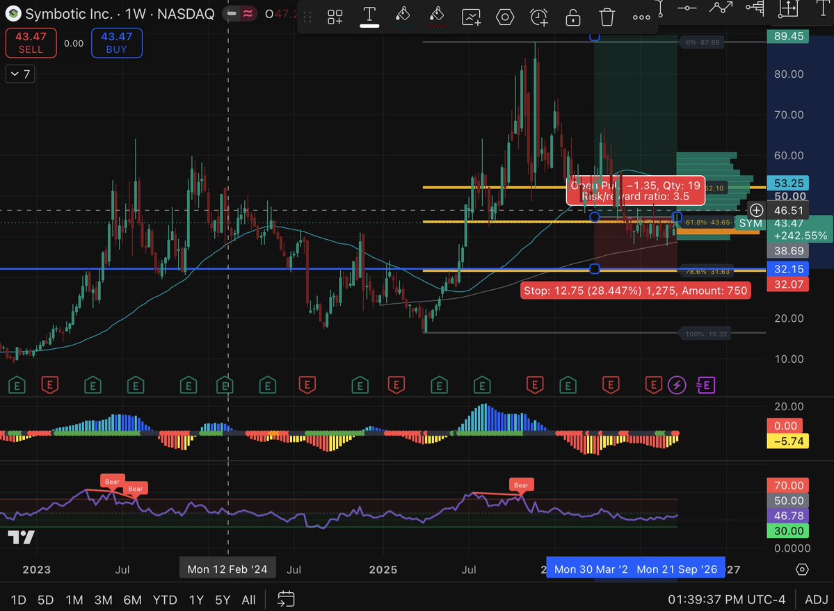Toggle the dash pill icon beside NASDAQ
The image size is (834, 611).
[x=232, y=13]
